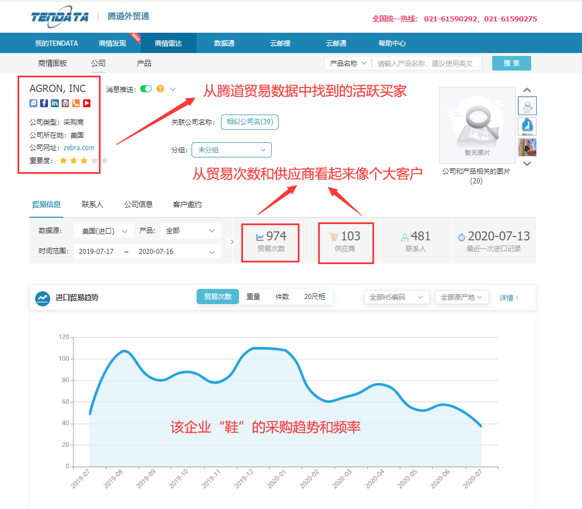Open AGRON's Facebook page icon
Viewport: 582px width, 509px height.
pyautogui.click(x=44, y=103)
